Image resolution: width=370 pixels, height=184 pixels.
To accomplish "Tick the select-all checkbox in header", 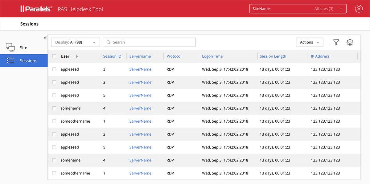I will point(54,56).
